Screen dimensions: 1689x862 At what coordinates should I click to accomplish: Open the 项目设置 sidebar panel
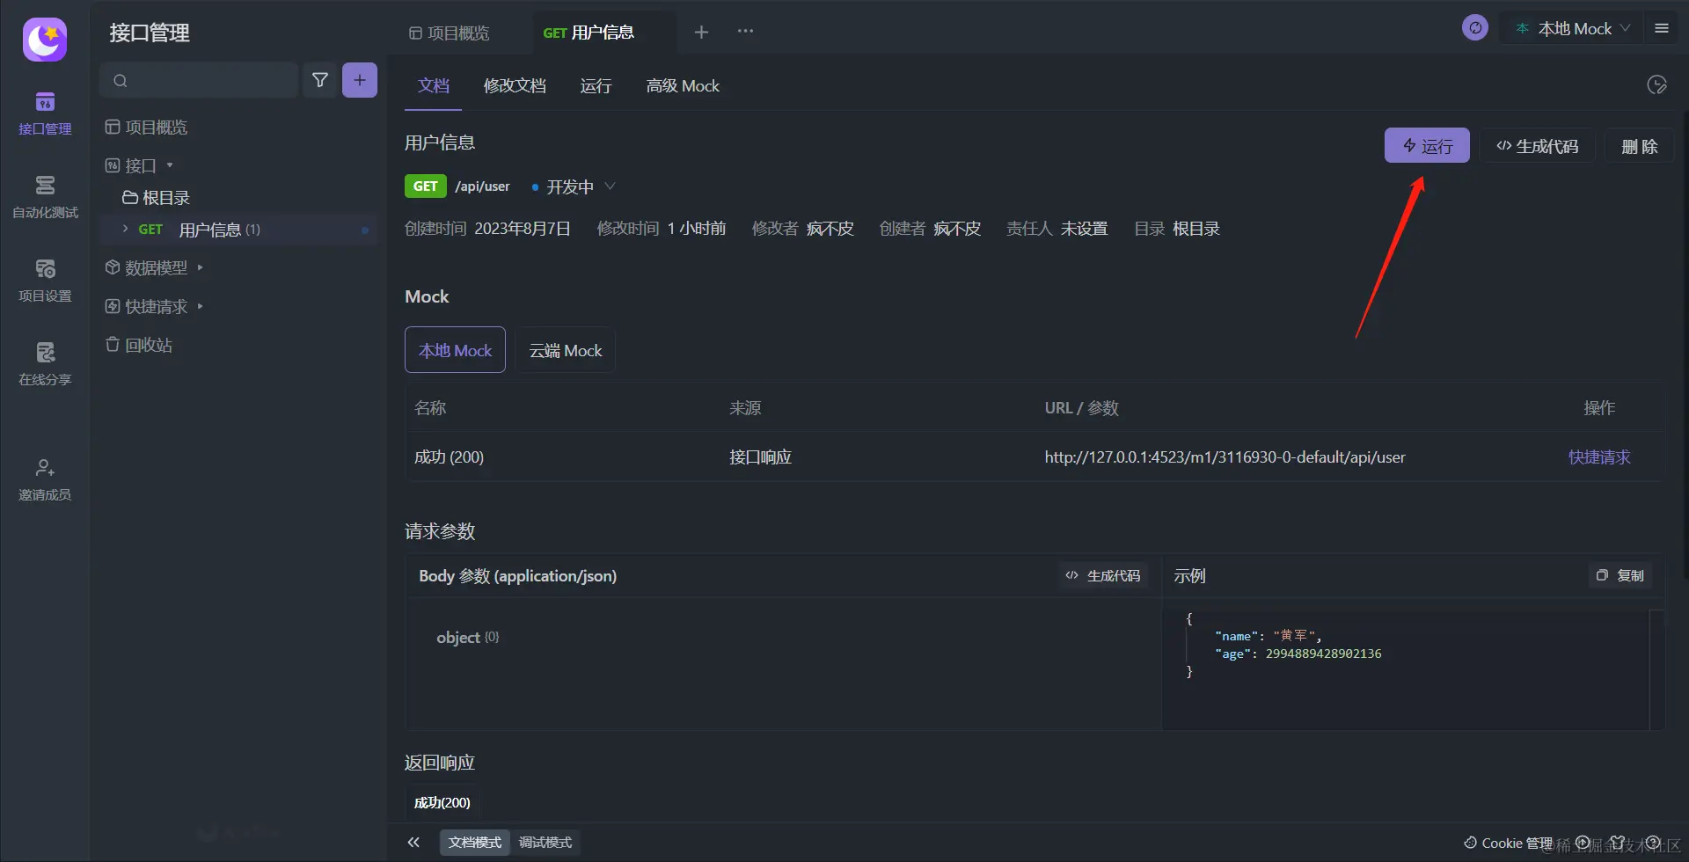45,280
